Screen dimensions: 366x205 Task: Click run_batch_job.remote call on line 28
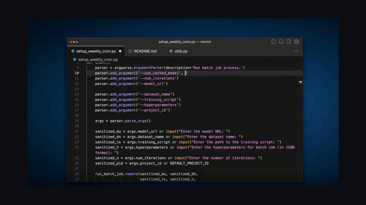pos(117,174)
